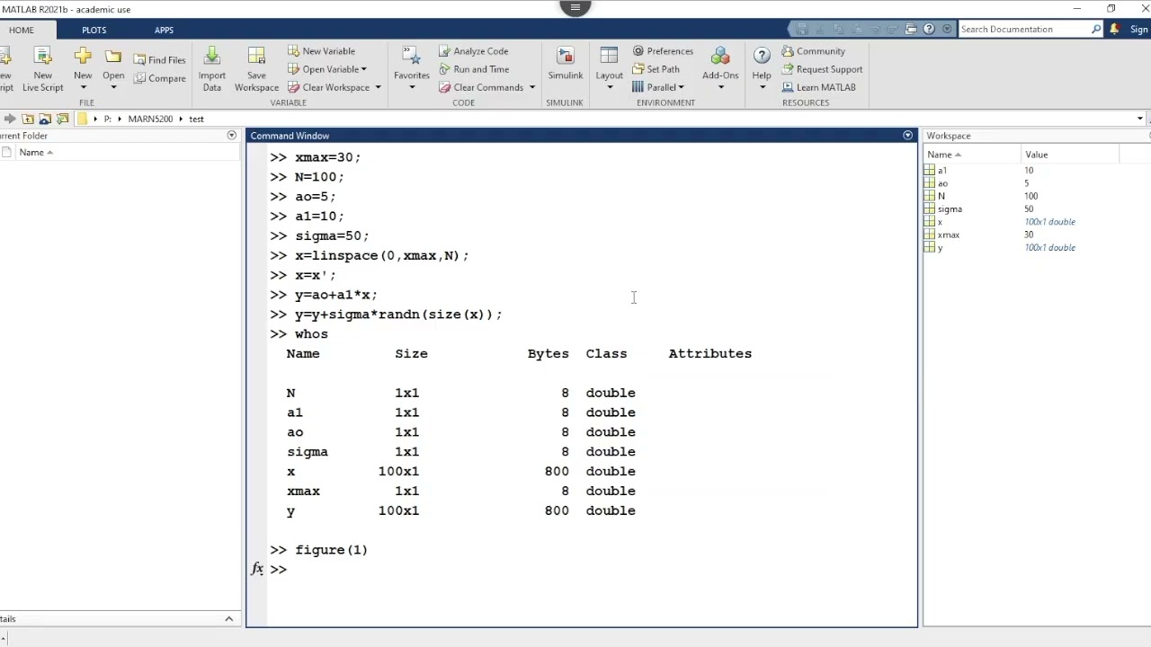
Task: Open the Add-Ons icon
Action: [x=720, y=58]
